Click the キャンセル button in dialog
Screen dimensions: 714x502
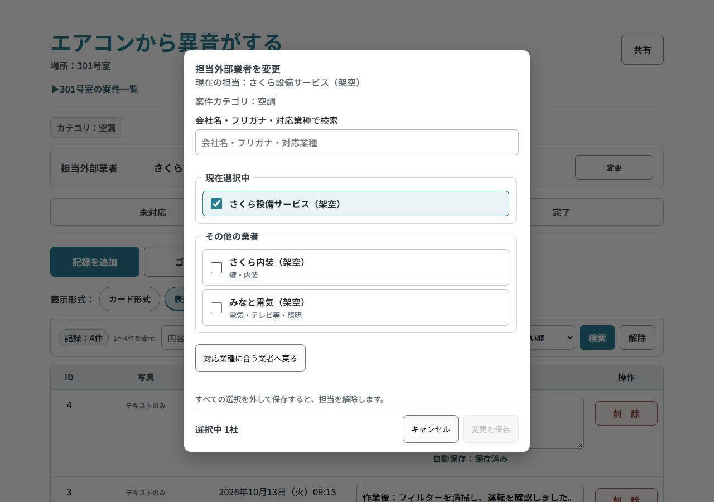tap(431, 429)
